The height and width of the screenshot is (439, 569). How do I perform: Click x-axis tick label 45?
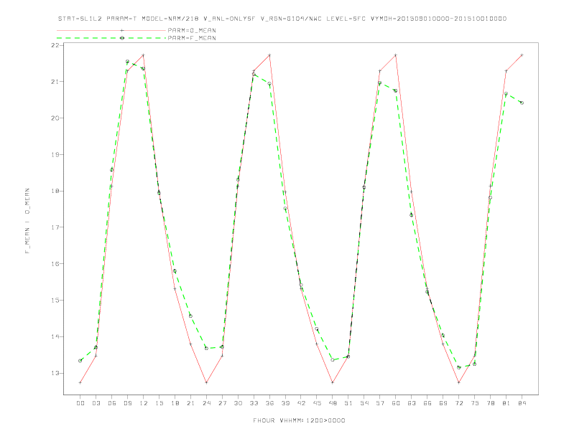317,403
